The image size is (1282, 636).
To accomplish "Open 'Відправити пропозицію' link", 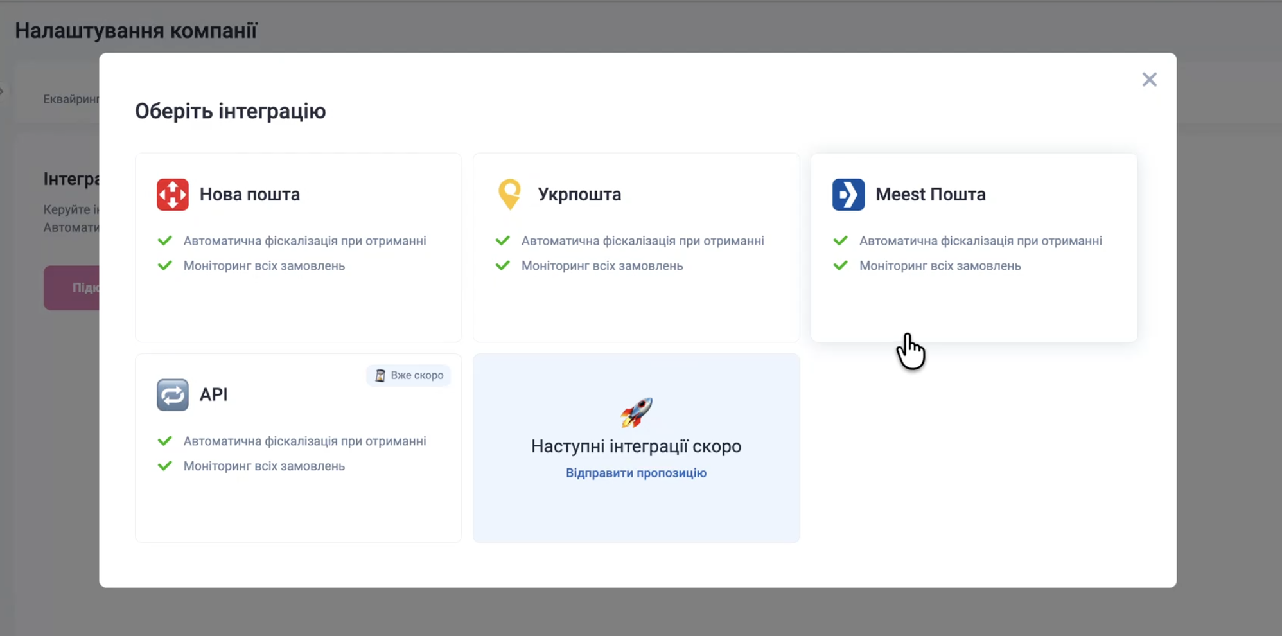I will pyautogui.click(x=636, y=473).
